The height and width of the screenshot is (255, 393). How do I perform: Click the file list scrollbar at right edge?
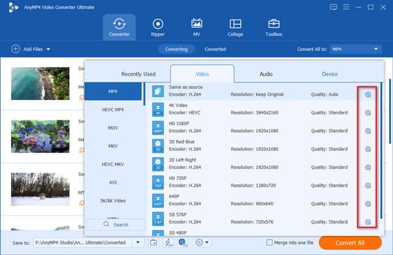[390, 111]
